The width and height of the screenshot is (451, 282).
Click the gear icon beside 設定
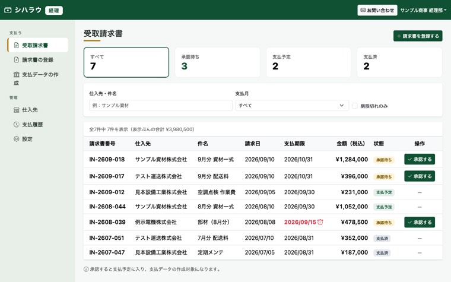click(x=17, y=139)
